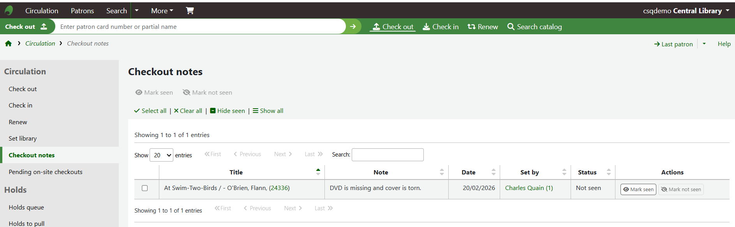Image resolution: width=735 pixels, height=227 pixels.
Task: Click the table Search input box
Action: click(x=388, y=155)
